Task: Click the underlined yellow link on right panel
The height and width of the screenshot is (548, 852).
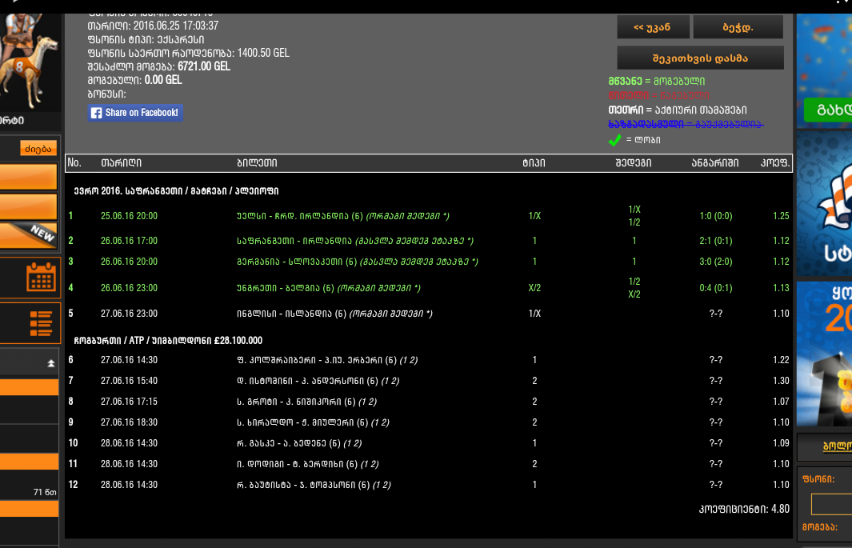Action: [x=838, y=446]
